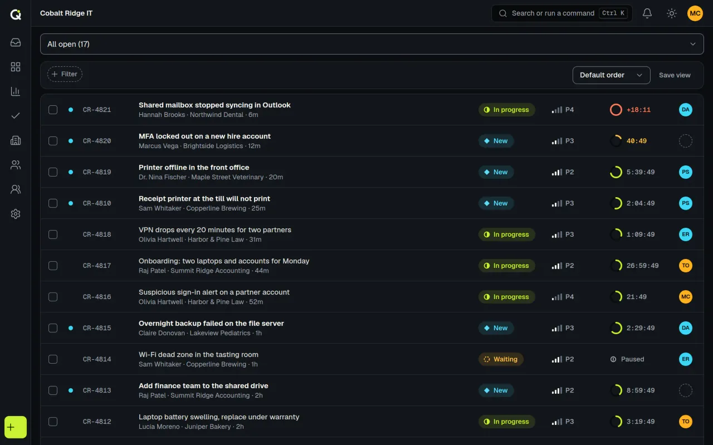Open ticket Shared mailbox stopped syncing in Outlook

point(214,105)
